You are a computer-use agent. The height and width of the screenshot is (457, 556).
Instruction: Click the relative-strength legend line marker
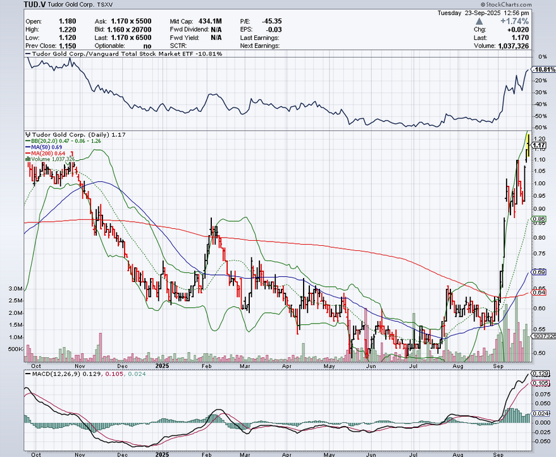point(26,54)
